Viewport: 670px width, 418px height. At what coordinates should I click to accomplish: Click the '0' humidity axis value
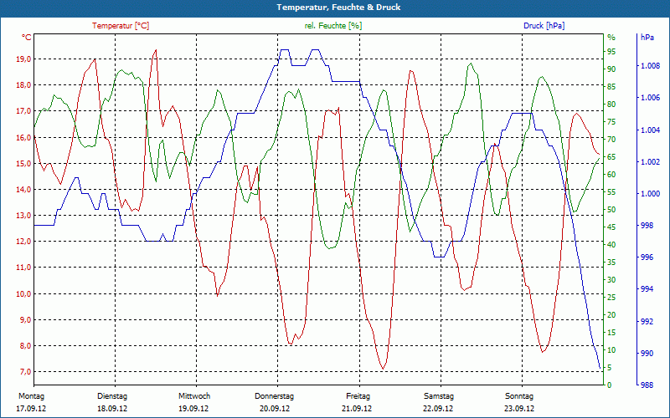[610, 385]
